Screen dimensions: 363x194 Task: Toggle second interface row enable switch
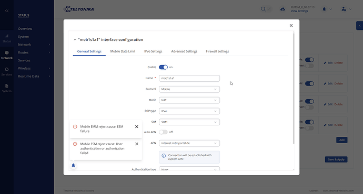[x=309, y=83]
